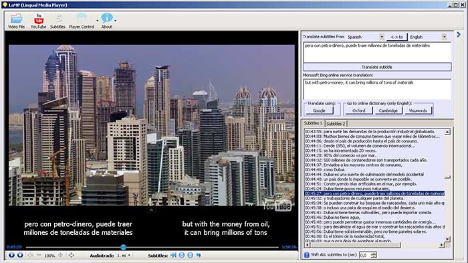This screenshot has height=263, width=468.
Task: Swap languages with the '<-> to' button
Action: coord(396,37)
